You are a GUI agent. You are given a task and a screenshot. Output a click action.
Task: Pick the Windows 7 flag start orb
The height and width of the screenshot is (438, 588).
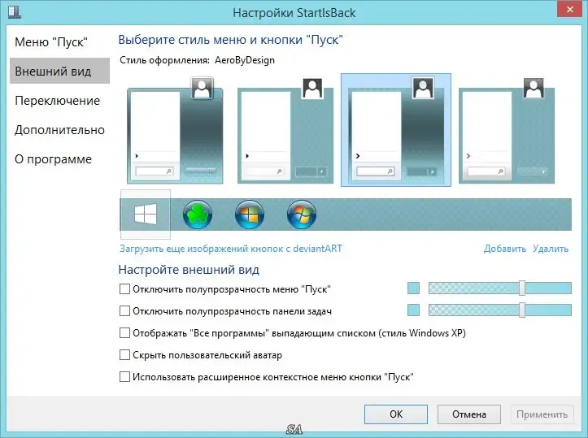coord(302,215)
